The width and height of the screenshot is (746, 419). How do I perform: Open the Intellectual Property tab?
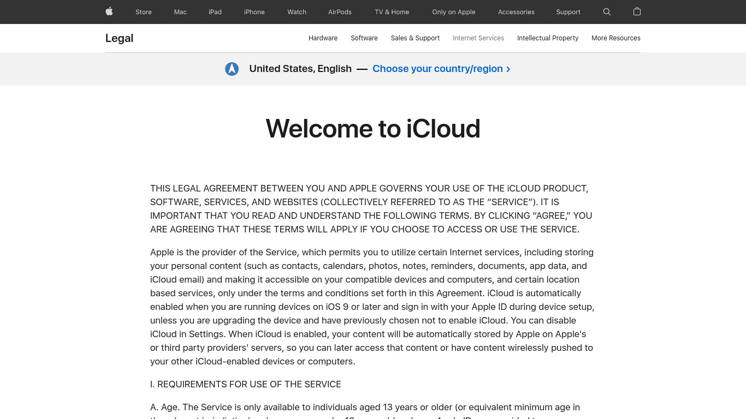(x=548, y=38)
